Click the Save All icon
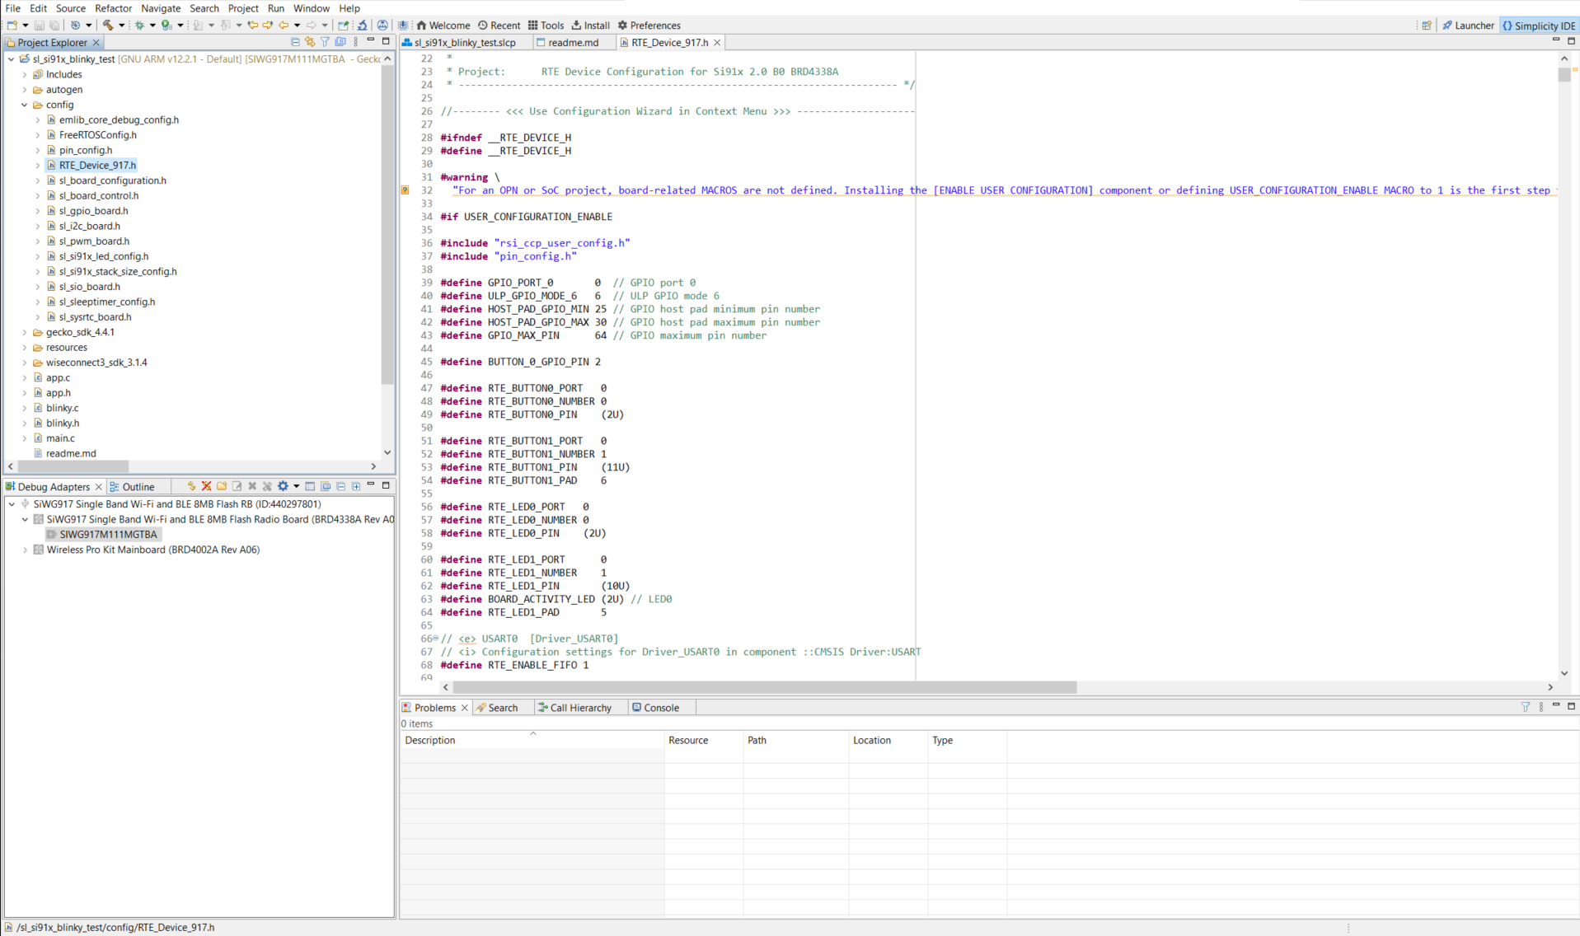This screenshot has width=1580, height=936. coord(54,26)
